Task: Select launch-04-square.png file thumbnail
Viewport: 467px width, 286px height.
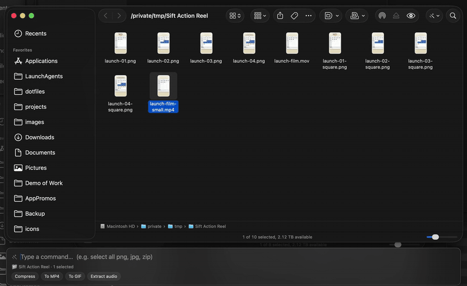Action: (120, 86)
